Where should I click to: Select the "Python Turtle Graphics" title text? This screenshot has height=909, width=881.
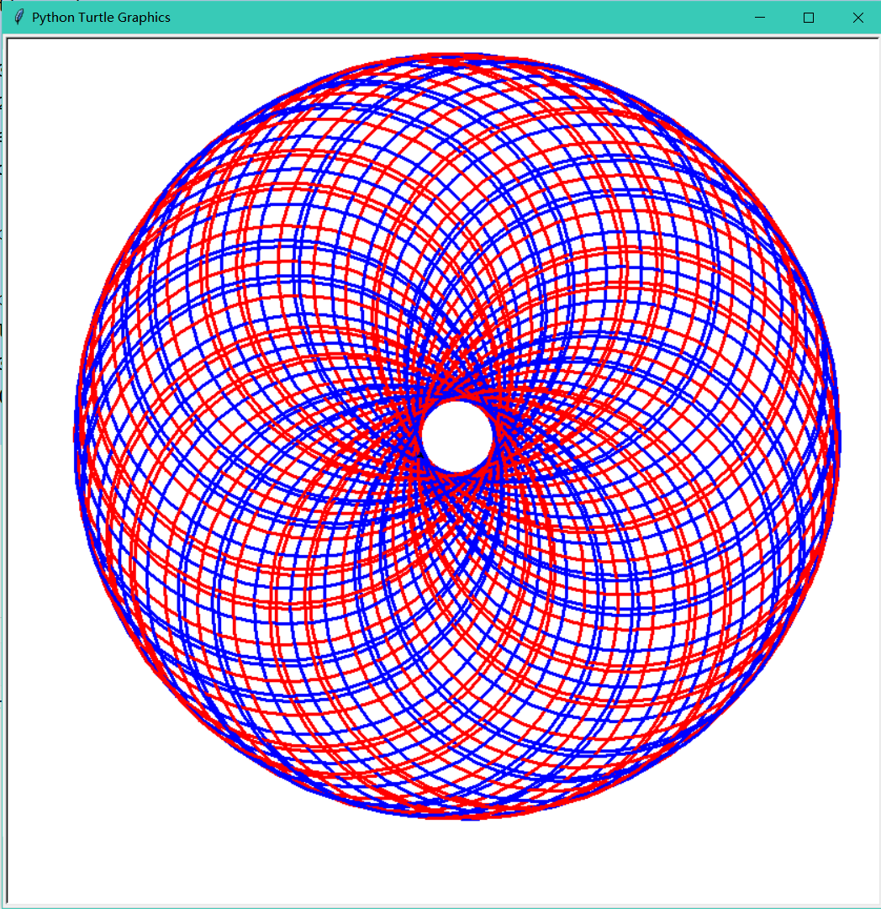[101, 17]
